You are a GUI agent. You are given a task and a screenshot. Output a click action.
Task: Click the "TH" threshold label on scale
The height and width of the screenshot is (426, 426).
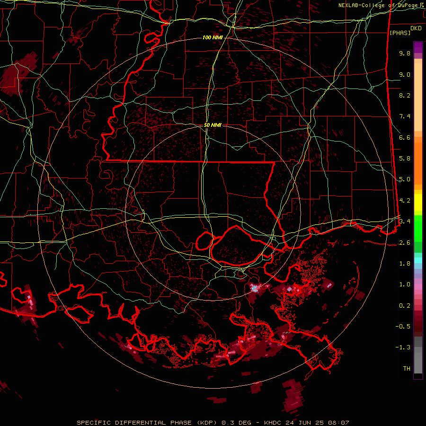pyautogui.click(x=407, y=369)
